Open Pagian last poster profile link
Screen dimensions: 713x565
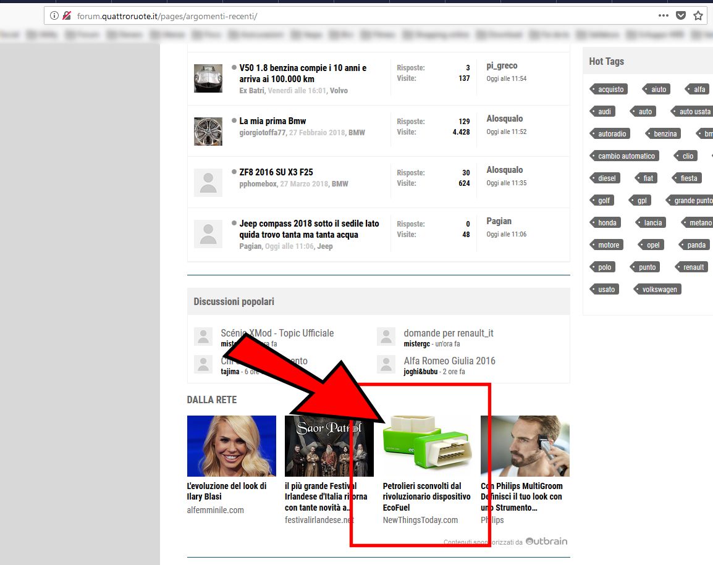499,221
